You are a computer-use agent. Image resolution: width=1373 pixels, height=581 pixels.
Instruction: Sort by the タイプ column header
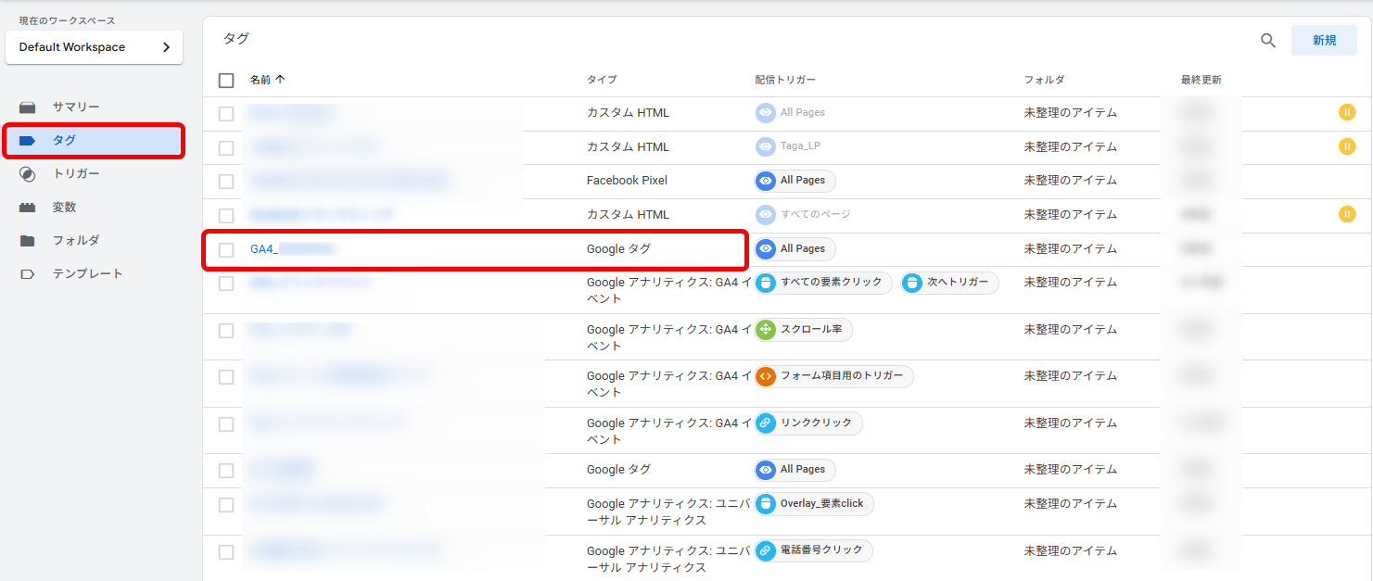click(x=602, y=81)
